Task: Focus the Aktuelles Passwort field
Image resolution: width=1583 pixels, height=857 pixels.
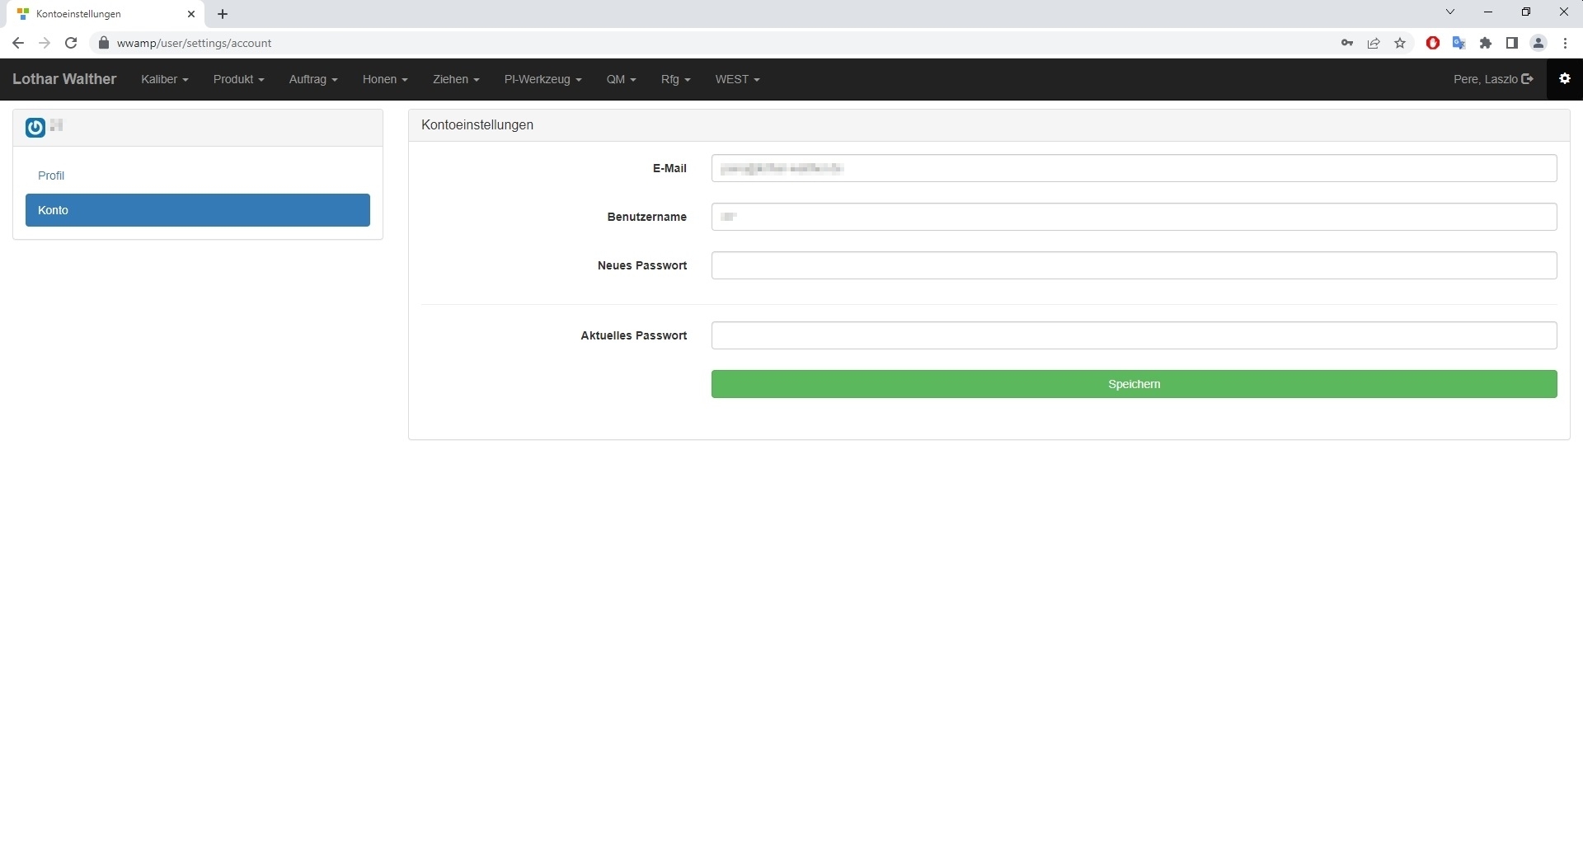Action: click(x=1134, y=335)
